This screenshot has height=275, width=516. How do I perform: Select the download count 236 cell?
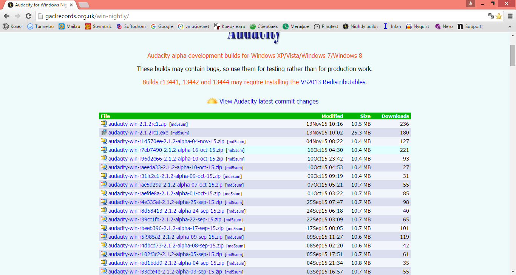[x=404, y=124]
